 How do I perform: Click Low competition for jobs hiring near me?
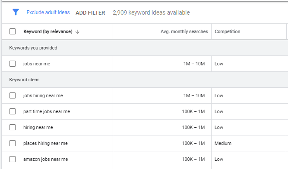click(219, 95)
